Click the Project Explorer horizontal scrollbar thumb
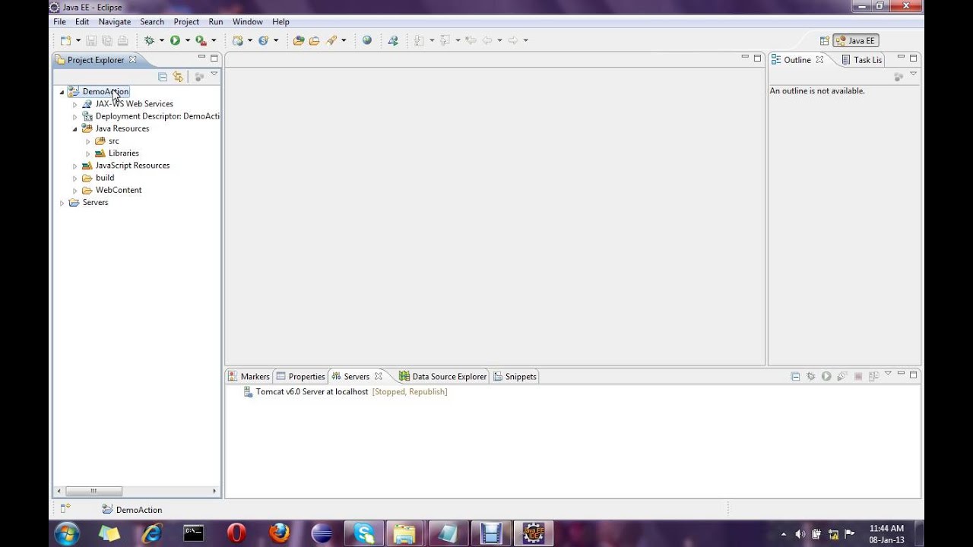Viewport: 973px width, 547px height. point(93,491)
